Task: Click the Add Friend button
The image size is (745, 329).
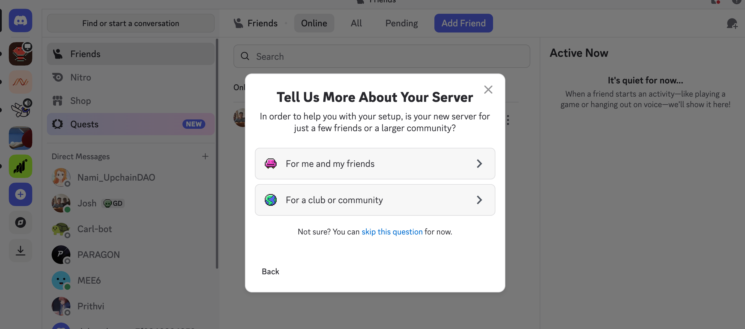Action: (x=463, y=23)
